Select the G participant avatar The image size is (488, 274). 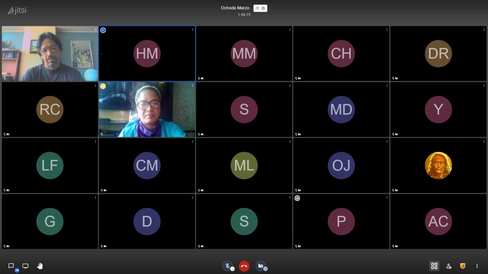[x=50, y=222]
